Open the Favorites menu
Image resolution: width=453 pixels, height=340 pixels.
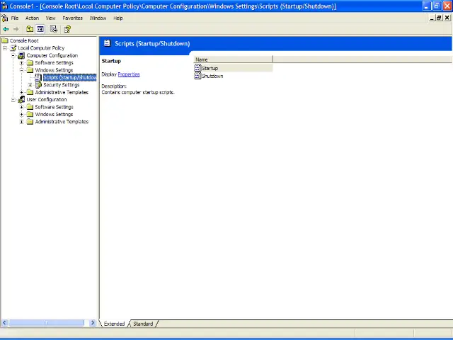[x=72, y=18]
